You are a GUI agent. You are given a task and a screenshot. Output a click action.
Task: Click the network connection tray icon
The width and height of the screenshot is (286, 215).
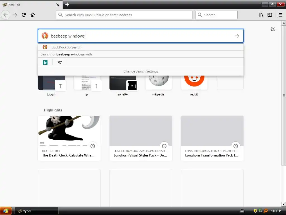coord(261,211)
